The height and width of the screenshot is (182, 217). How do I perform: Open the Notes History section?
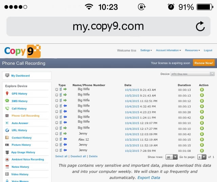pyautogui.click(x=20, y=167)
